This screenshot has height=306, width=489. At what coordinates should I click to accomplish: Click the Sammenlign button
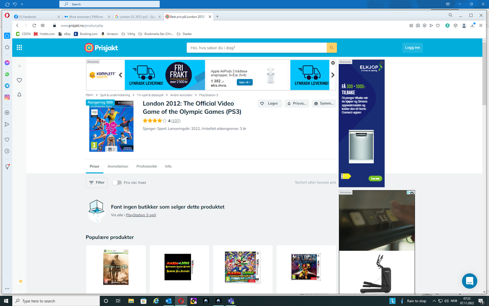pyautogui.click(x=324, y=104)
